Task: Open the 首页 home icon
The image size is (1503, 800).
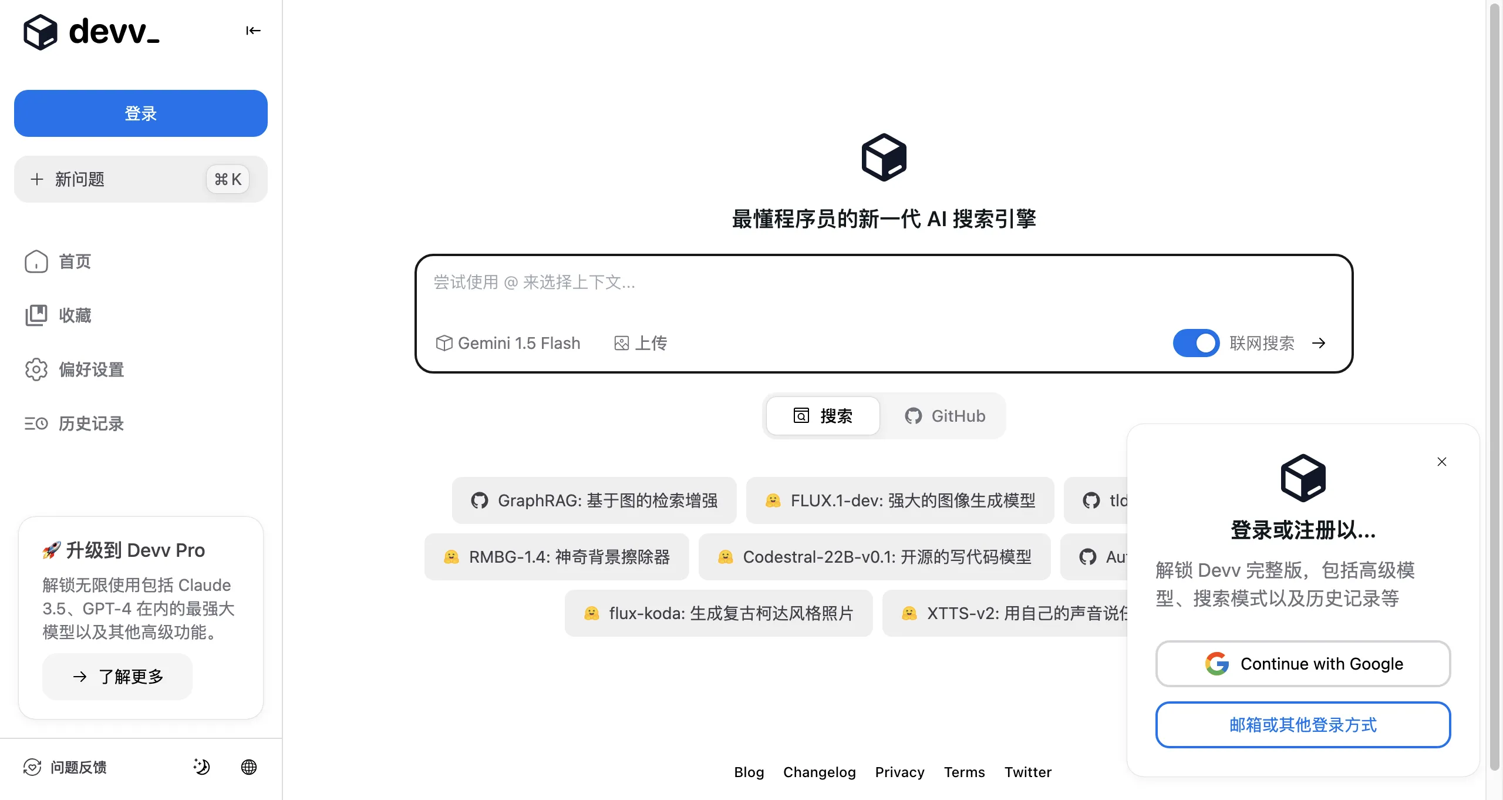Action: 36,261
